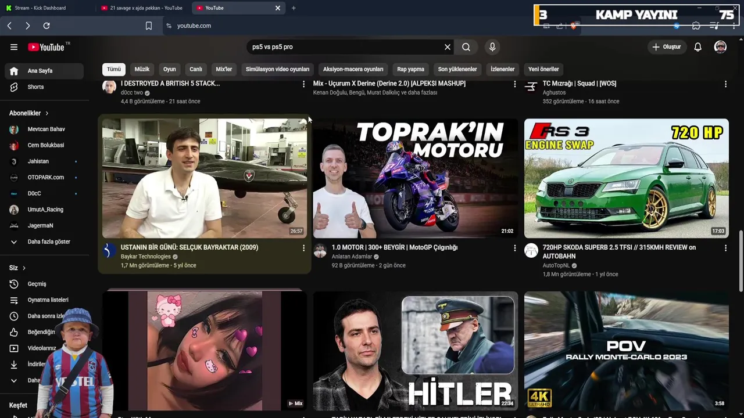This screenshot has width=744, height=418.
Task: Open options for 1.0 MOTOR MotoGP video
Action: [x=514, y=248]
